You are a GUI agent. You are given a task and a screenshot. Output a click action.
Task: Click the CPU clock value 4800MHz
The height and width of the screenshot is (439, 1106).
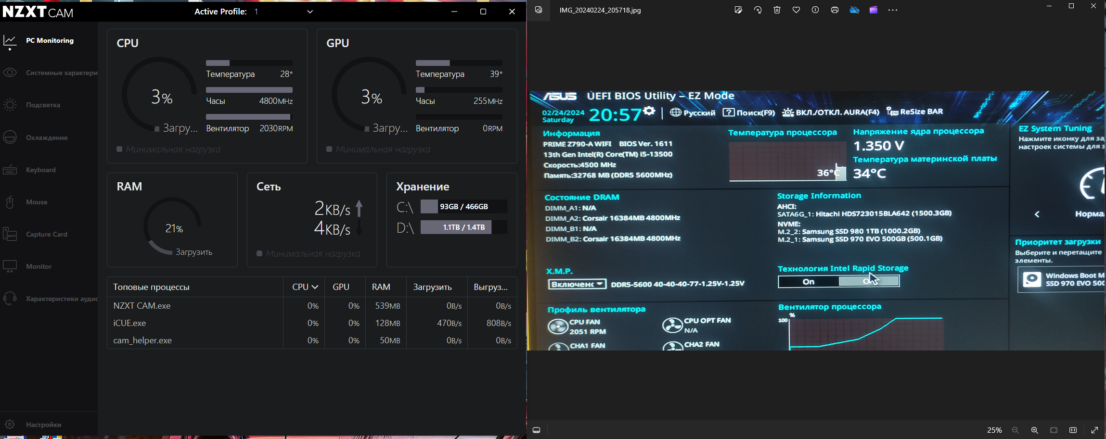[276, 101]
